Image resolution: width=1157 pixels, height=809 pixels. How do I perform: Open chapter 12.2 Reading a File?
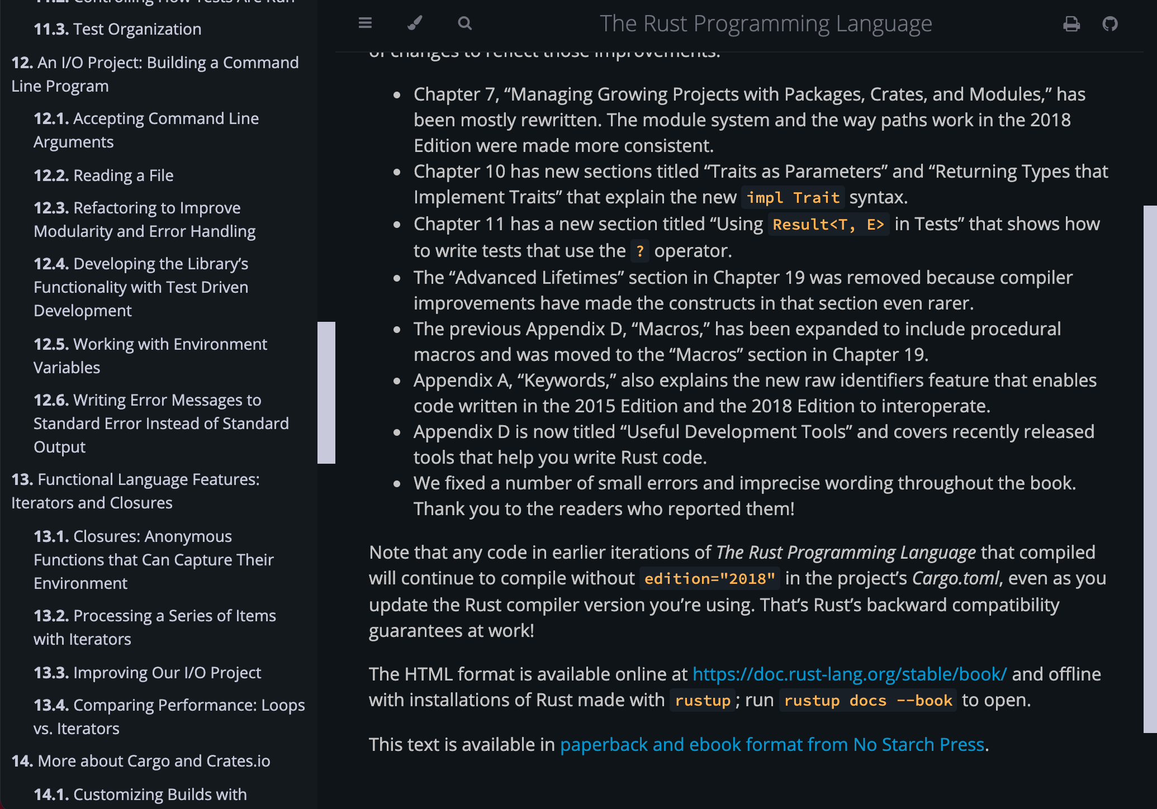(103, 175)
